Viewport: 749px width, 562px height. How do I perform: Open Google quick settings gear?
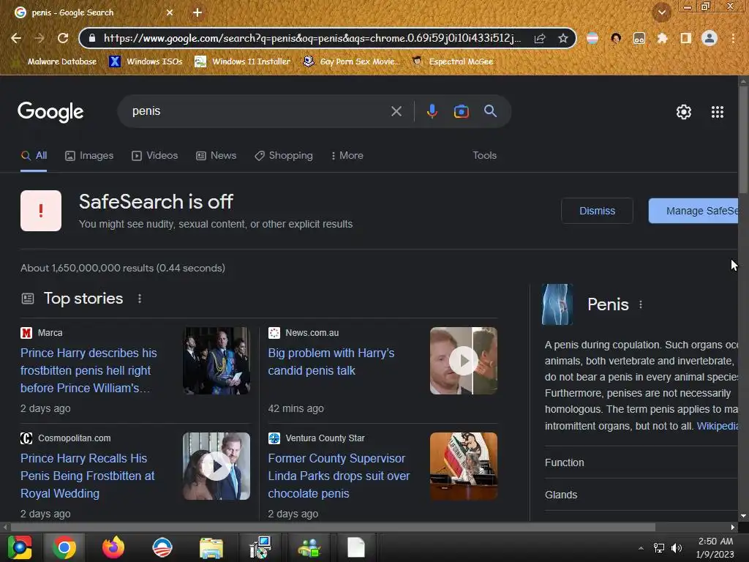684,112
